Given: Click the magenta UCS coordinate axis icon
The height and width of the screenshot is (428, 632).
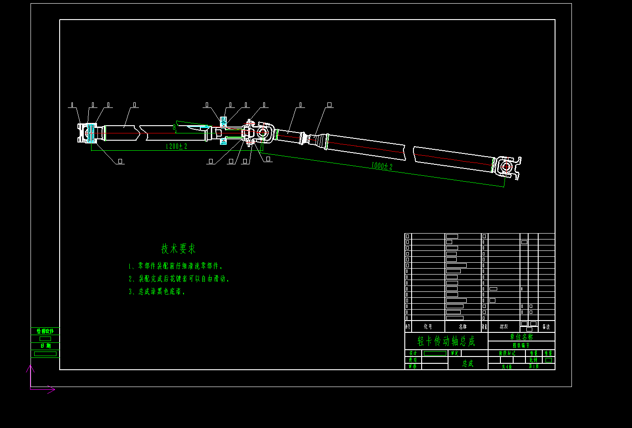Looking at the screenshot, I should point(41,379).
